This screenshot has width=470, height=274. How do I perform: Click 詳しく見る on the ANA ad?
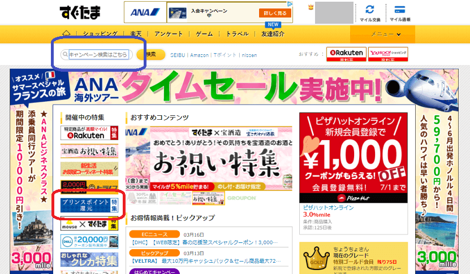click(275, 13)
